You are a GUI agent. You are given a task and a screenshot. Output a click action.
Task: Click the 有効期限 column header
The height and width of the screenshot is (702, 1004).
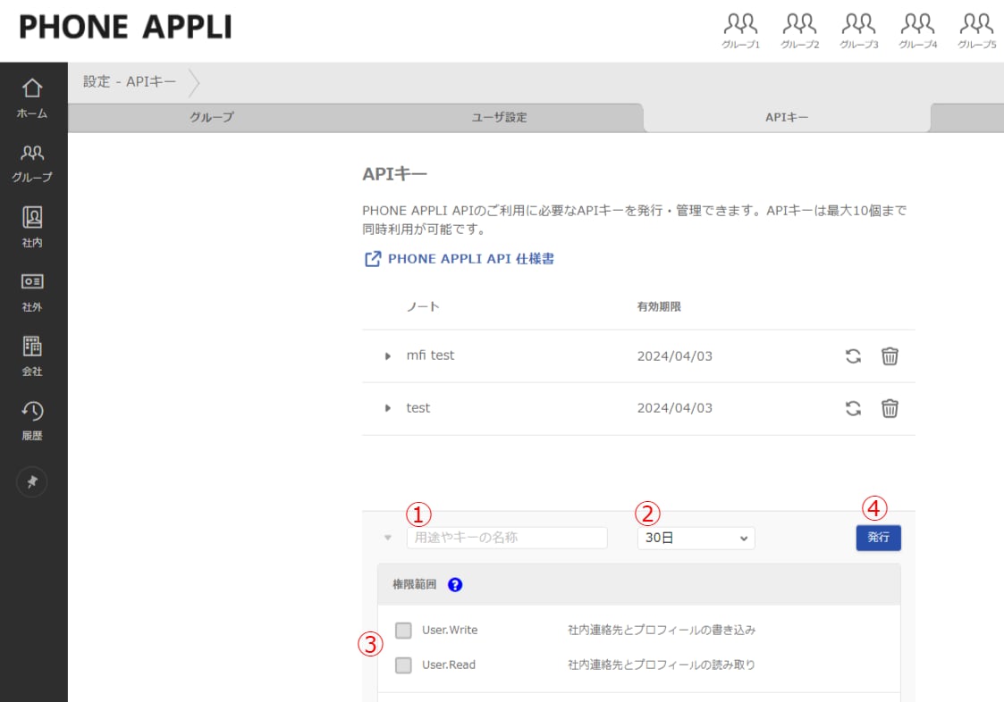[x=659, y=306]
